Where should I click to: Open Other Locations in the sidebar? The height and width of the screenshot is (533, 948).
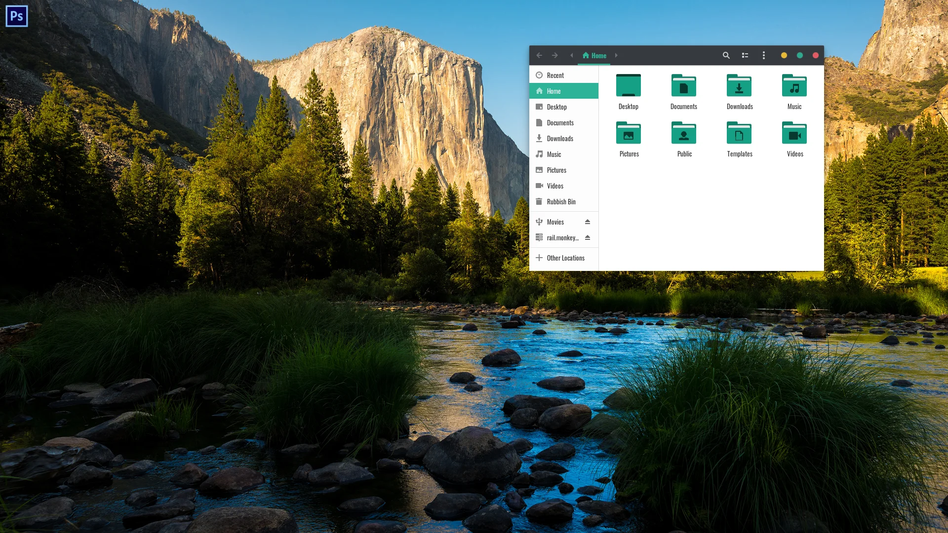click(x=564, y=258)
